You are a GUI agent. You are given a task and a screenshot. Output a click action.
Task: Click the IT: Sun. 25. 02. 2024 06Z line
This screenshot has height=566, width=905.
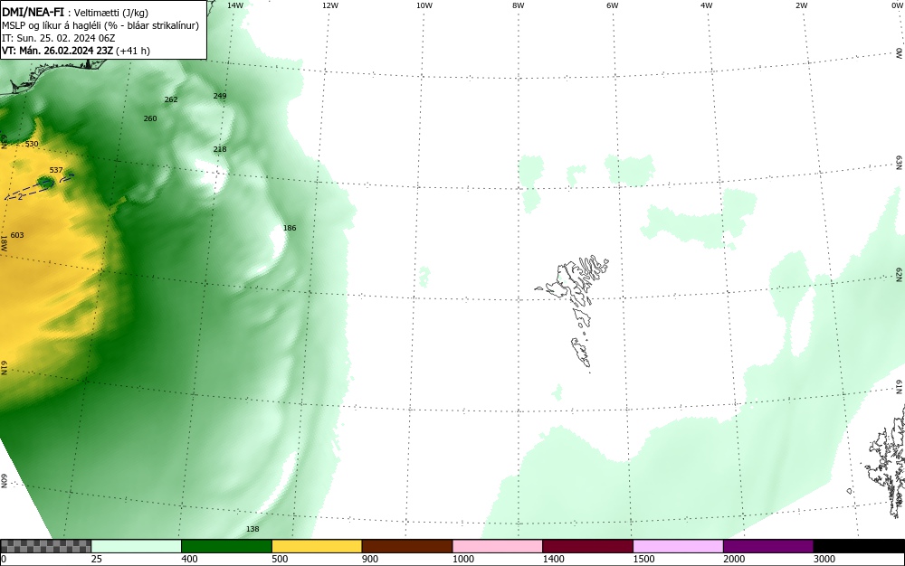coord(58,38)
